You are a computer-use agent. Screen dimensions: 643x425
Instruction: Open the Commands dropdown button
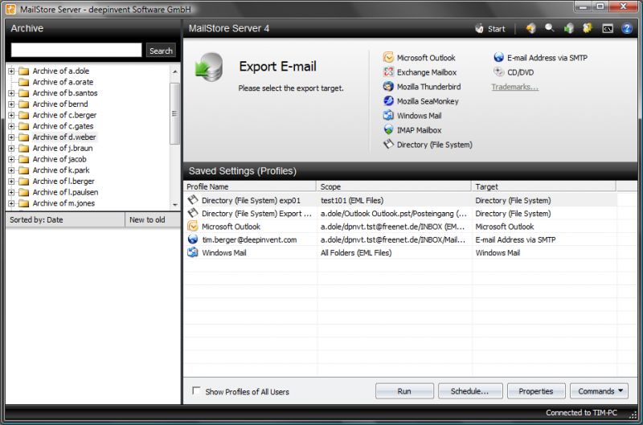(599, 391)
